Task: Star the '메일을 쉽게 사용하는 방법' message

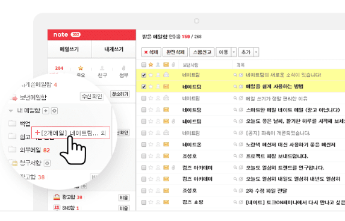Action: click(x=151, y=87)
